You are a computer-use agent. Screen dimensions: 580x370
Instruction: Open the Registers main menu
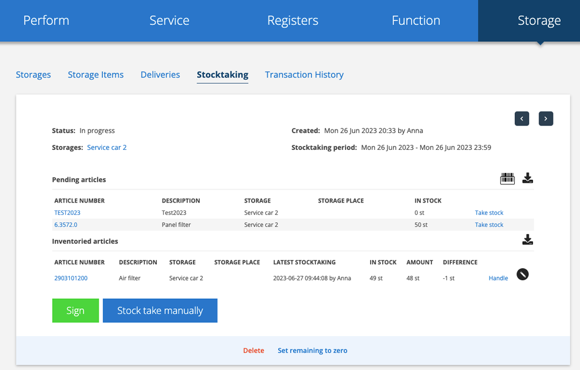(x=293, y=20)
